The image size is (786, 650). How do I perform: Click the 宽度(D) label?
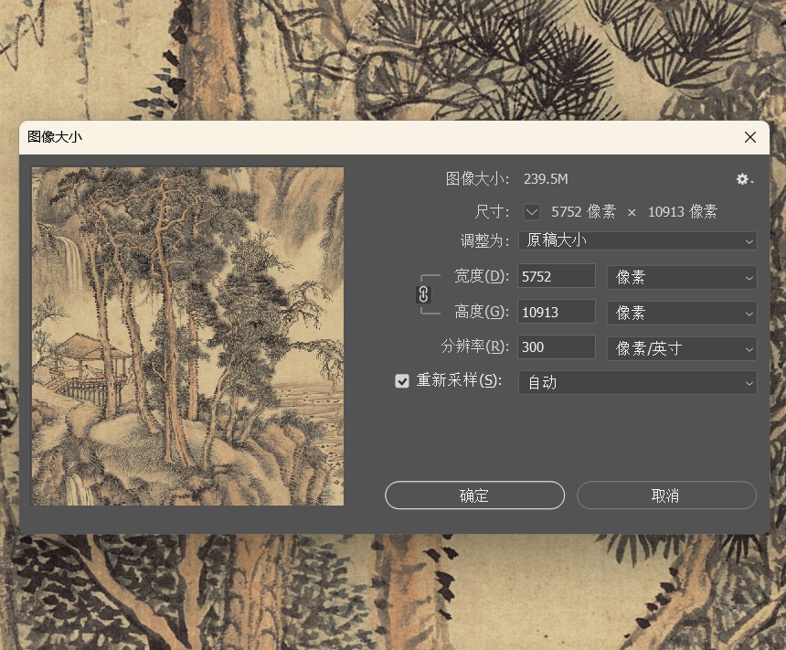(x=482, y=276)
